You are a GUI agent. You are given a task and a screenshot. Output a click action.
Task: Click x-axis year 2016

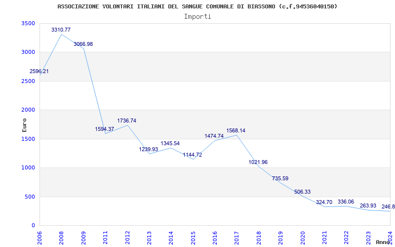pyautogui.click(x=215, y=238)
